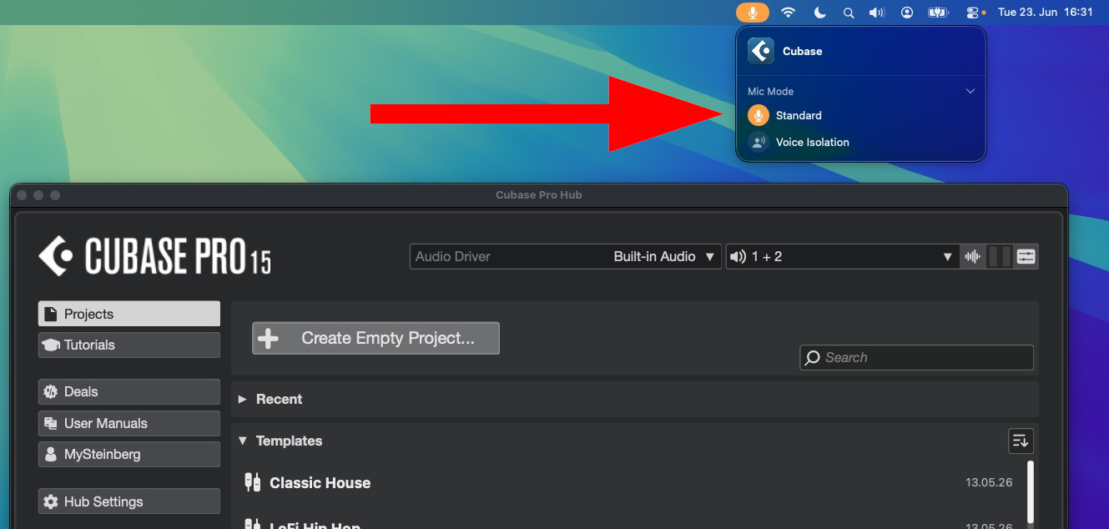Open the Tutorials tab
1109x529 pixels.
pyautogui.click(x=129, y=345)
